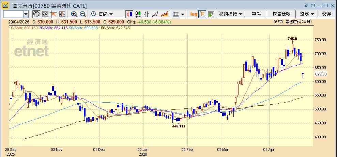Select the hand pan tool
The image size is (337, 157).
point(36,14)
